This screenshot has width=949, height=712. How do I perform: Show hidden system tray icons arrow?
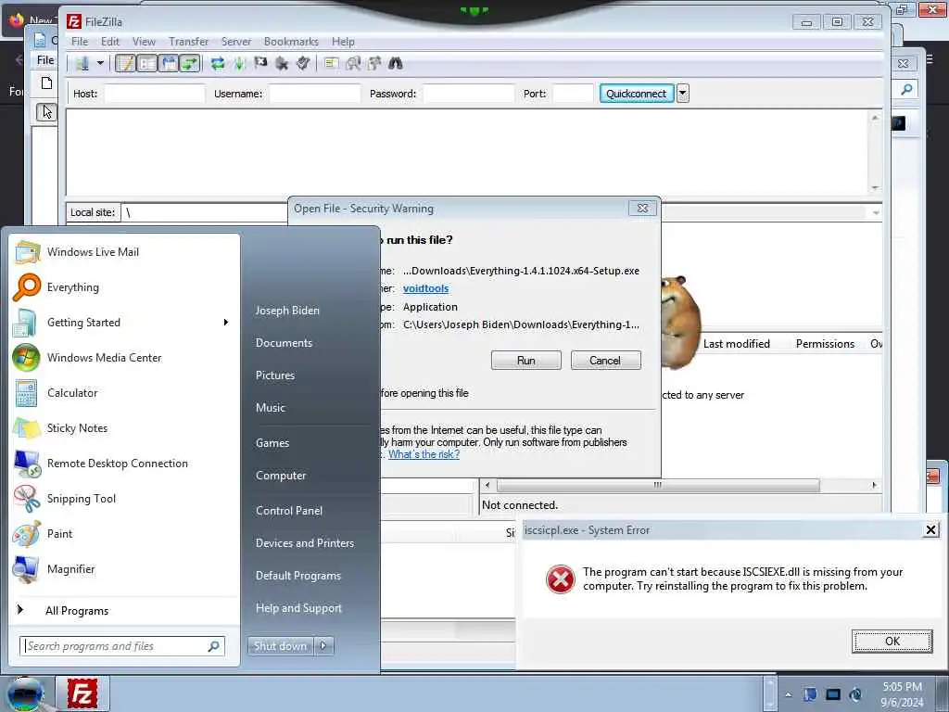[x=788, y=695]
